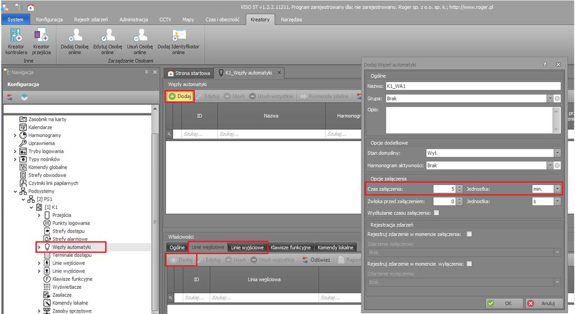Open Konfiguracja ribbon tab

point(49,20)
